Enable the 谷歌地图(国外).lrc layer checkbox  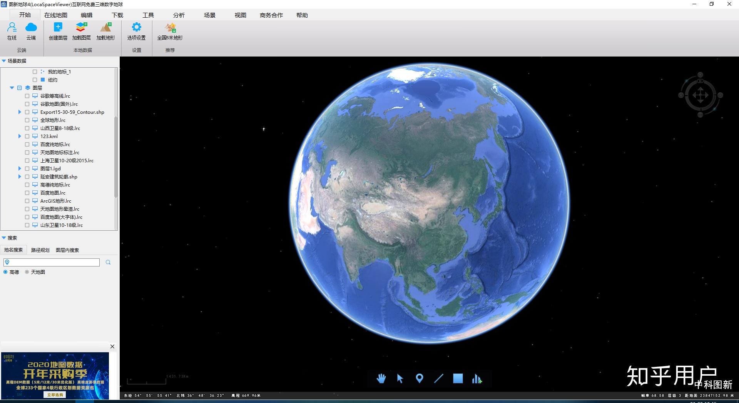click(27, 104)
